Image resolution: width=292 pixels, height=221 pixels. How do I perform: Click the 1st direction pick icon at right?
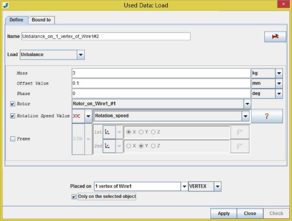(x=240, y=132)
